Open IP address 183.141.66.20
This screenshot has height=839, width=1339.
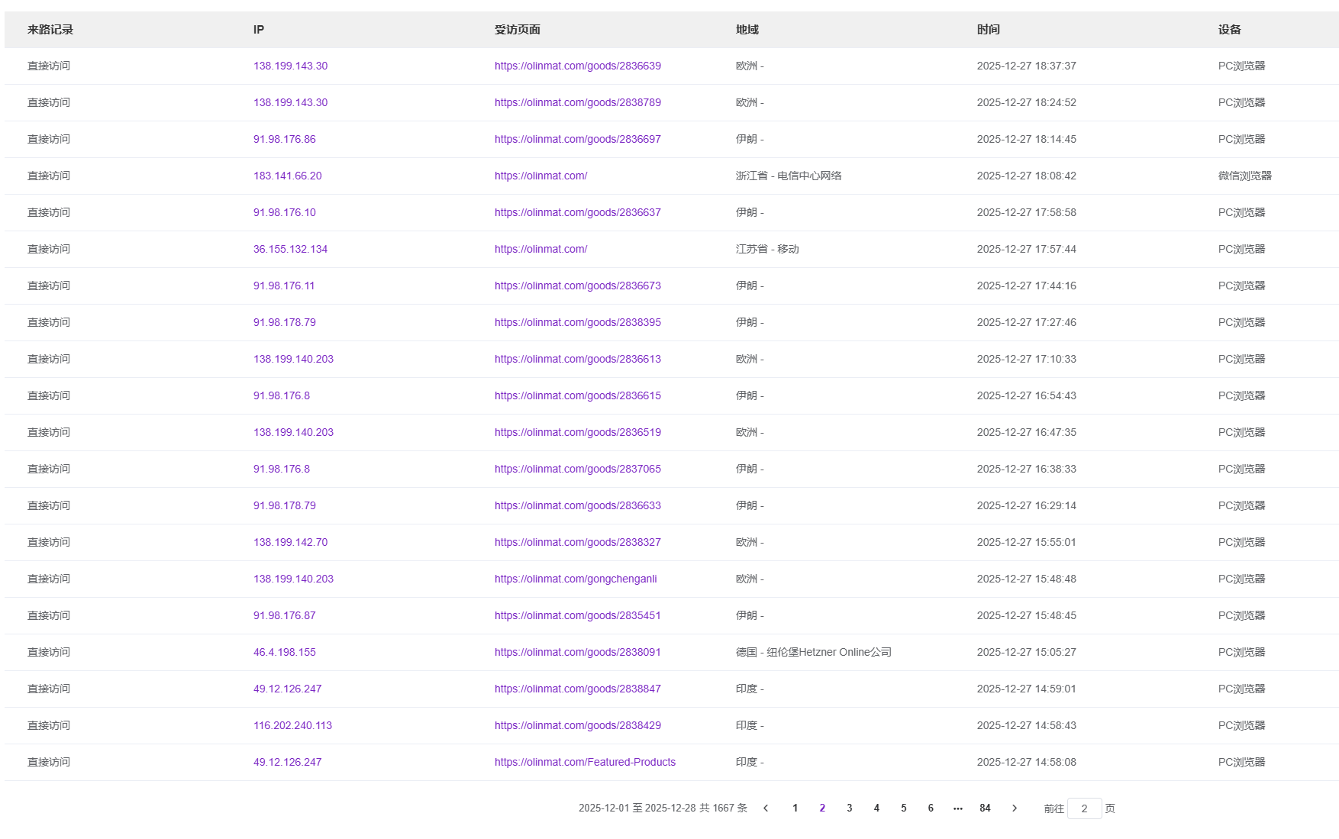pos(287,176)
